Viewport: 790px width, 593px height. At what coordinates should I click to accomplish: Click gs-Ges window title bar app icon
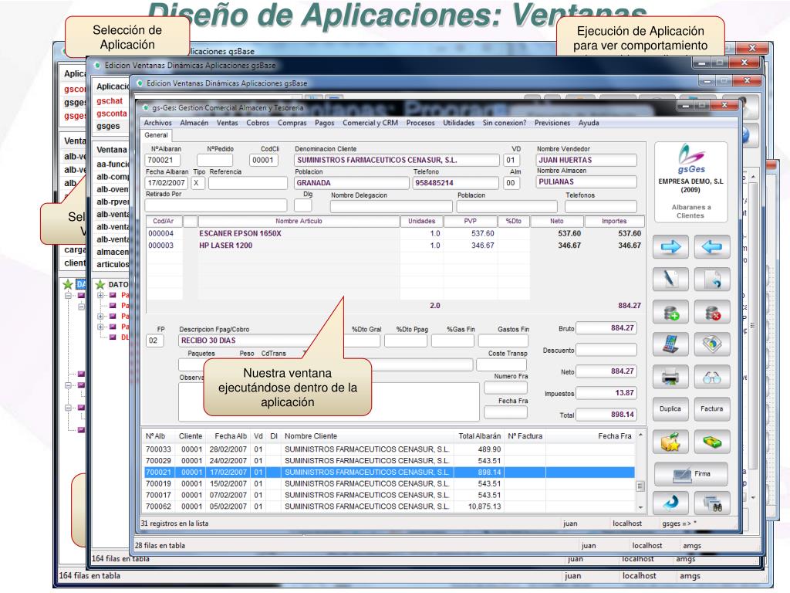(x=146, y=107)
